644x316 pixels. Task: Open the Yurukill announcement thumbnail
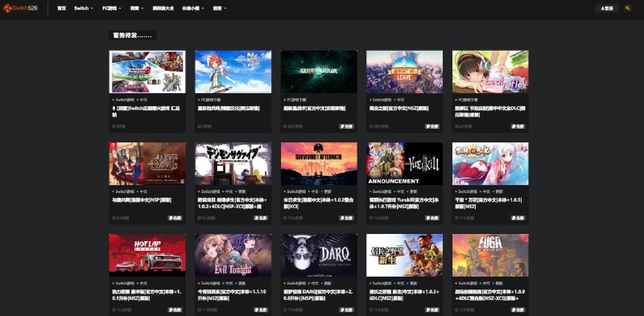point(405,164)
